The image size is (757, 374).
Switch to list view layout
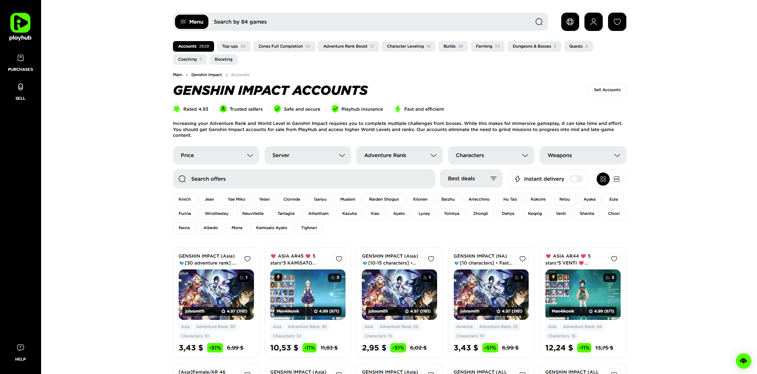coord(617,179)
